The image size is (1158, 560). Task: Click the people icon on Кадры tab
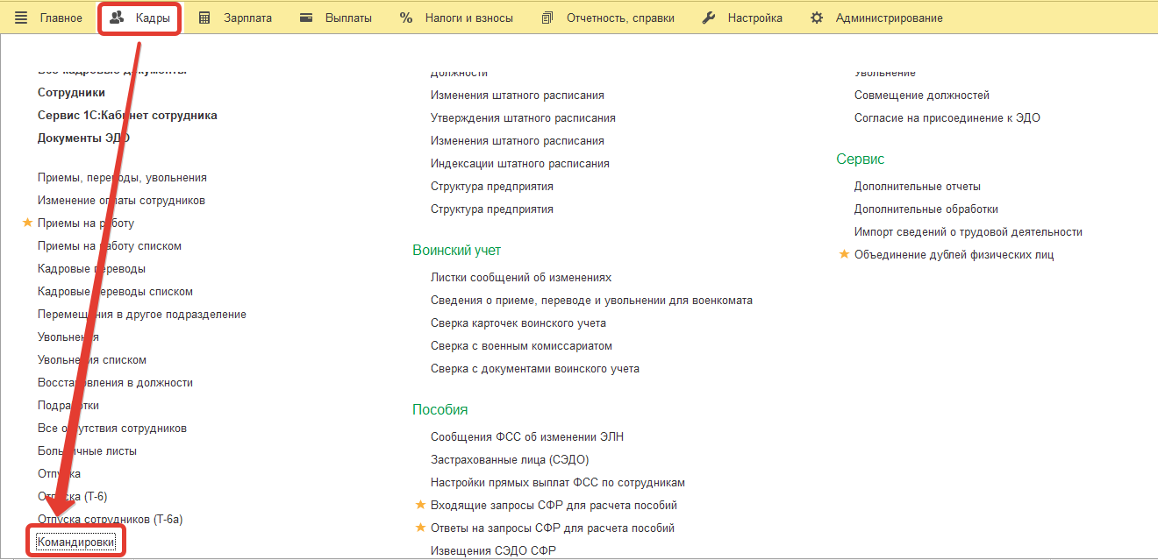tap(117, 18)
